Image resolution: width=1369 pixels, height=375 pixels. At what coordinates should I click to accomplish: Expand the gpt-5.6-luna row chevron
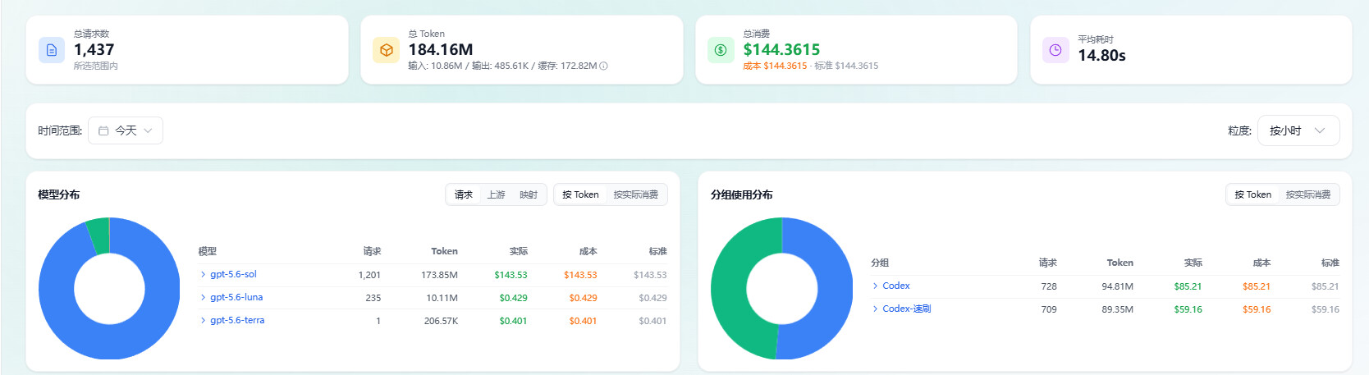(203, 298)
